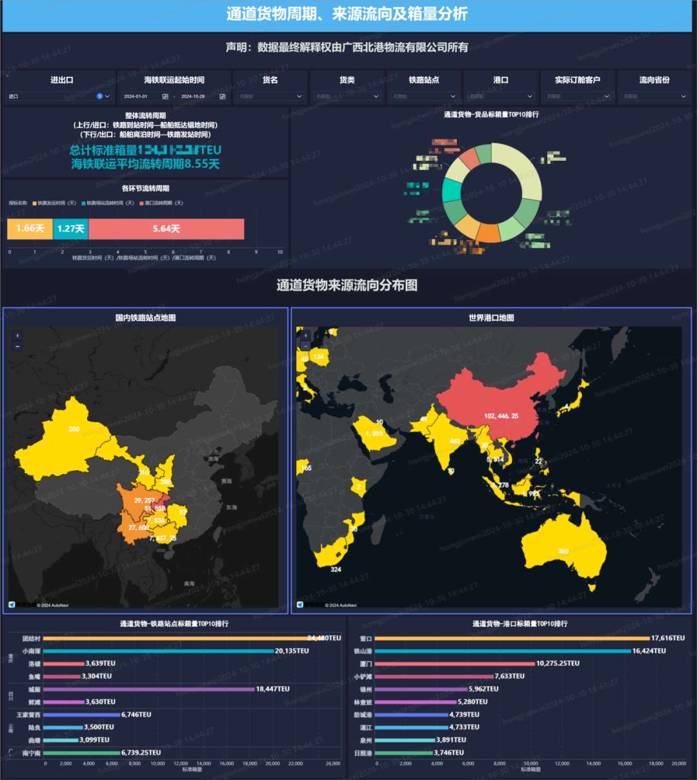697x780 pixels.
Task: Zoom out on the world port map
Action: pyautogui.click(x=305, y=346)
